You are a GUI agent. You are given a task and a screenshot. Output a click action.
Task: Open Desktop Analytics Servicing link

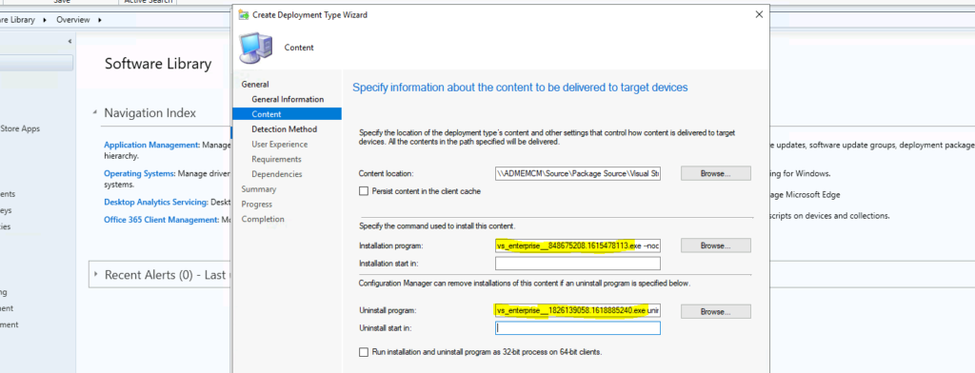(x=155, y=202)
